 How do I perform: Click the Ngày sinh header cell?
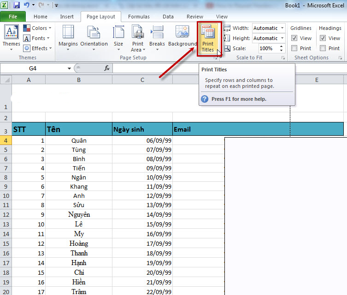[142, 129]
